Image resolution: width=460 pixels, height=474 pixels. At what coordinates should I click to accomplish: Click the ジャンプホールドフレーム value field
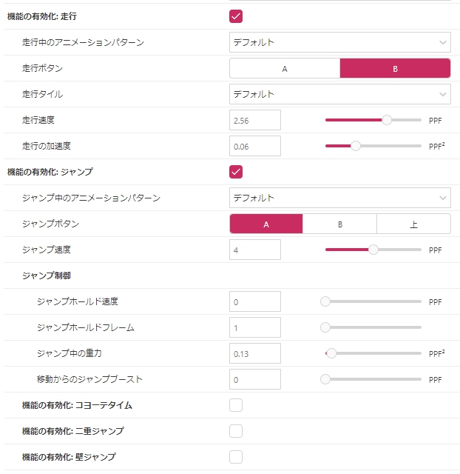[x=255, y=327]
